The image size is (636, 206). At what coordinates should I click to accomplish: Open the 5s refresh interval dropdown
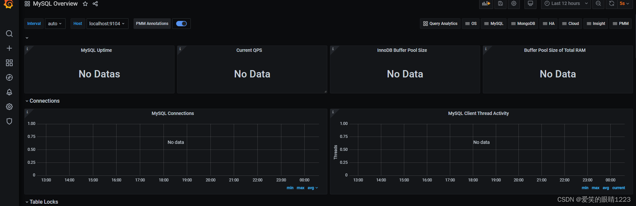click(624, 4)
